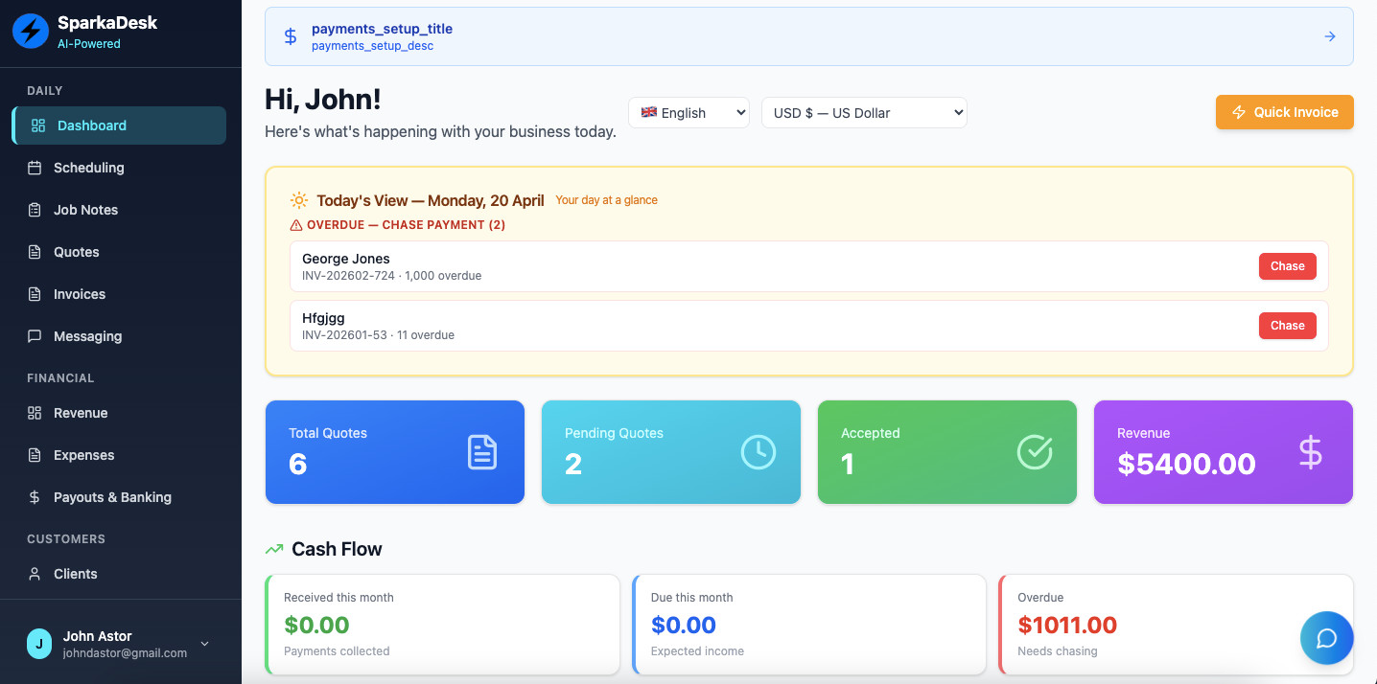This screenshot has height=684, width=1377.
Task: Open Clients from the sidebar
Action: point(121,574)
